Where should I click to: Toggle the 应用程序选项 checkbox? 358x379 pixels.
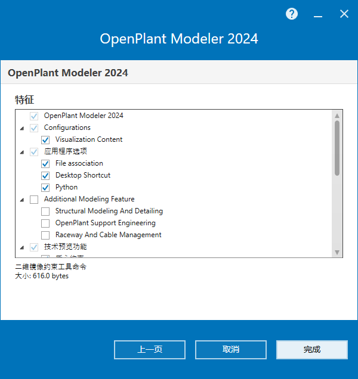coord(34,152)
